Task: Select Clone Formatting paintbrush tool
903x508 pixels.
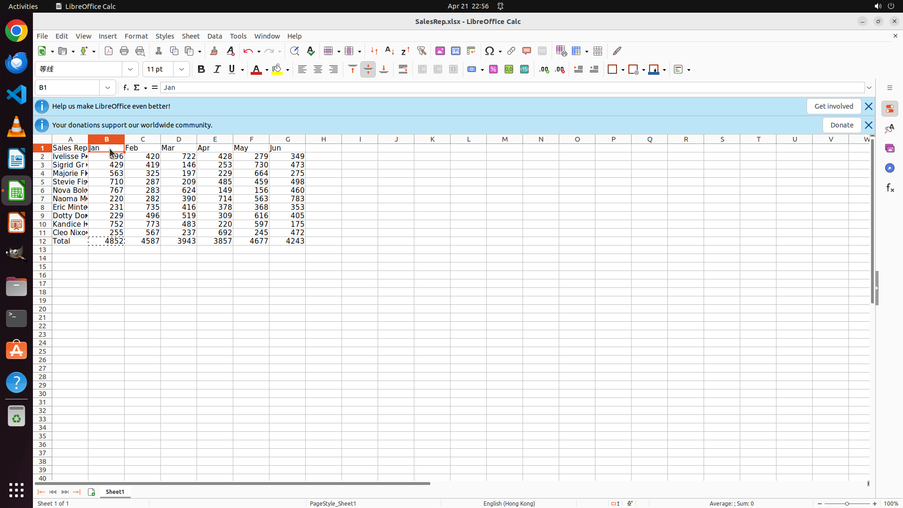Action: point(214,51)
